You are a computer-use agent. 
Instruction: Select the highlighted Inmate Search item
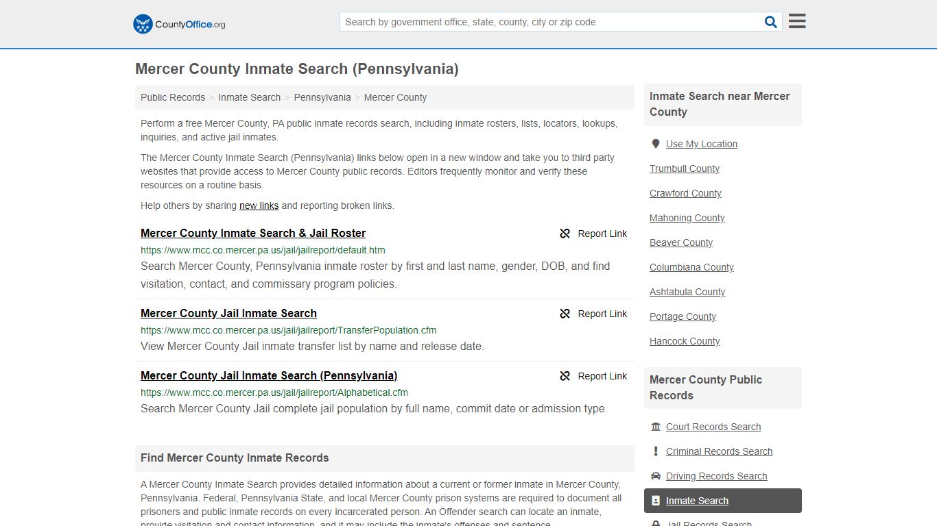pos(723,501)
